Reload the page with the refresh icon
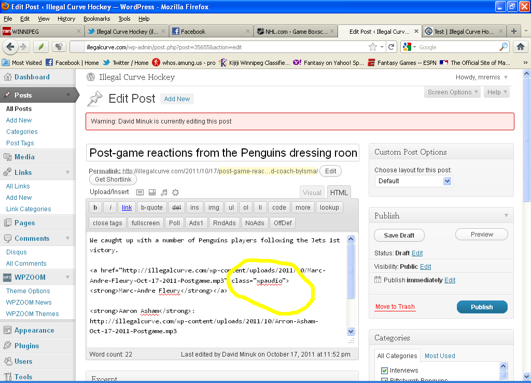Viewport: 531px width, 383px height. [392, 47]
